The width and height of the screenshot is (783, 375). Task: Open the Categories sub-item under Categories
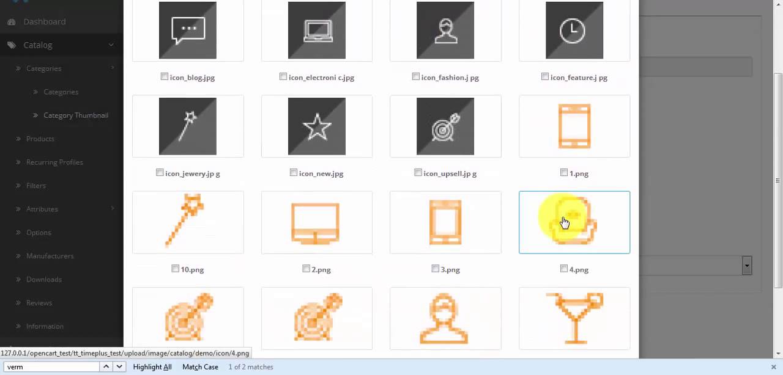click(x=61, y=92)
